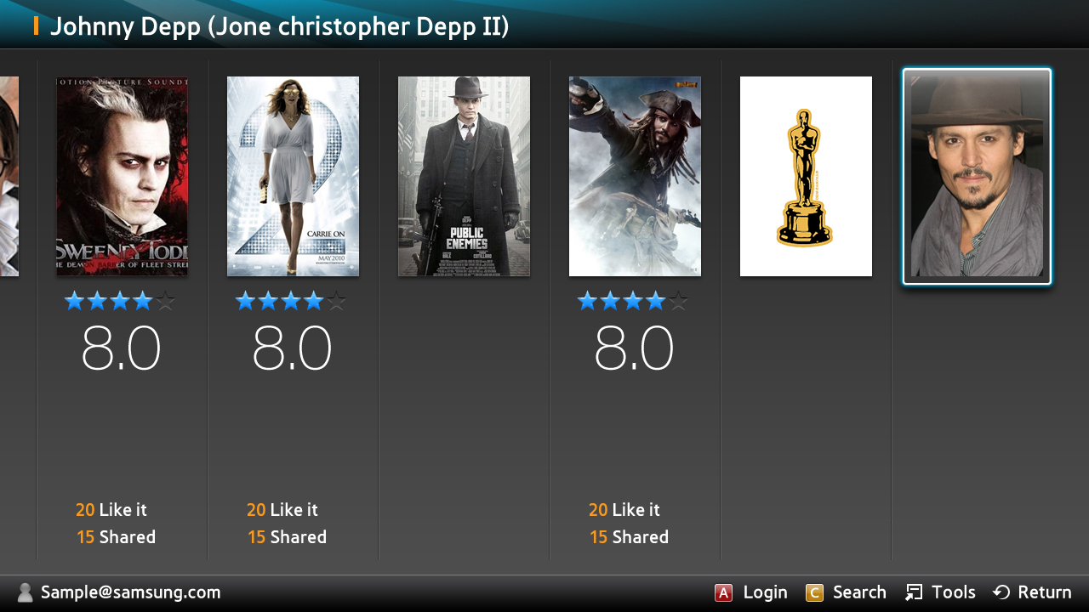This screenshot has width=1089, height=612.
Task: Click the 8.0 score under Sweeney Todd
Action: point(121,348)
